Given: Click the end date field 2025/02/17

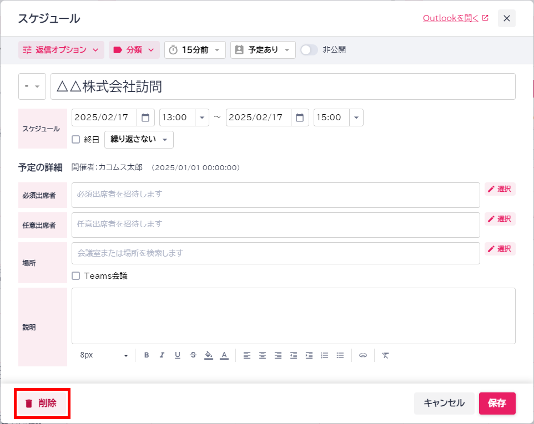Looking at the screenshot, I should (x=259, y=118).
